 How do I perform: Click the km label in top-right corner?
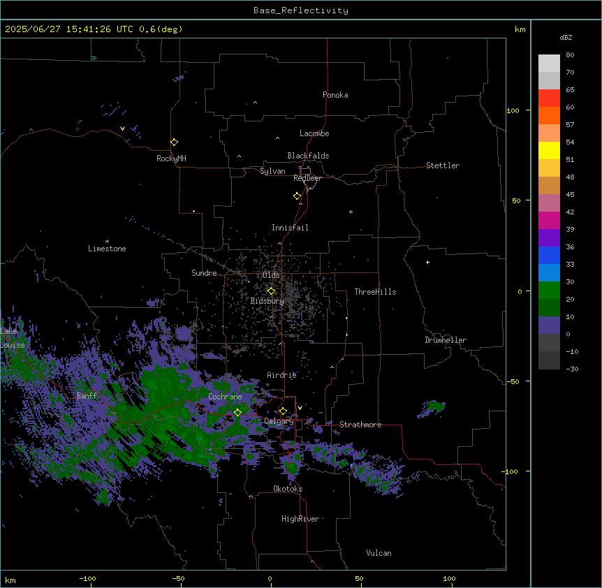pos(520,29)
